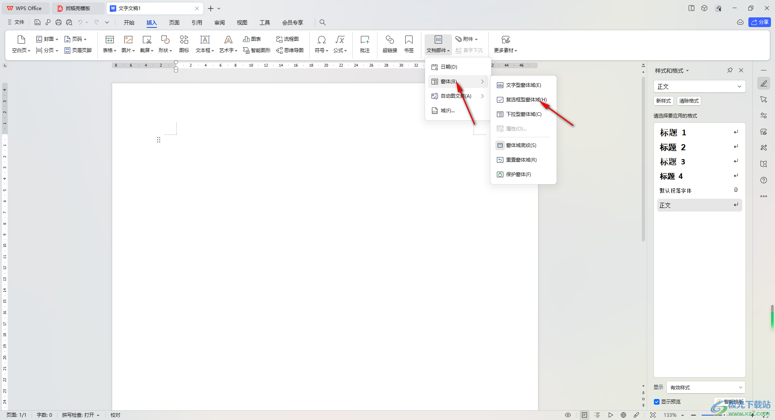Insert a Chart
The width and height of the screenshot is (775, 420).
(x=252, y=39)
